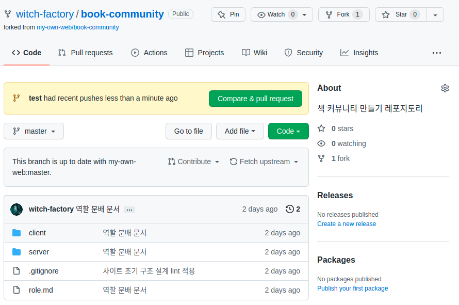This screenshot has width=459, height=305.
Task: Click Compare & pull request button
Action: (x=255, y=99)
